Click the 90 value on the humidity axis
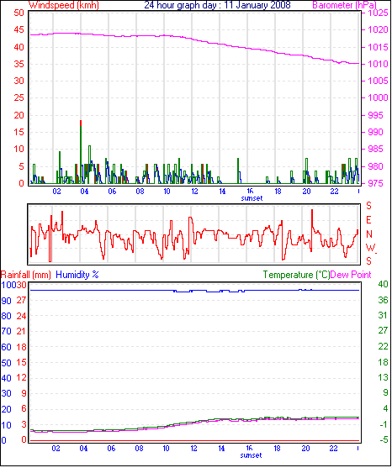This screenshot has width=392, height=473. [x=7, y=301]
